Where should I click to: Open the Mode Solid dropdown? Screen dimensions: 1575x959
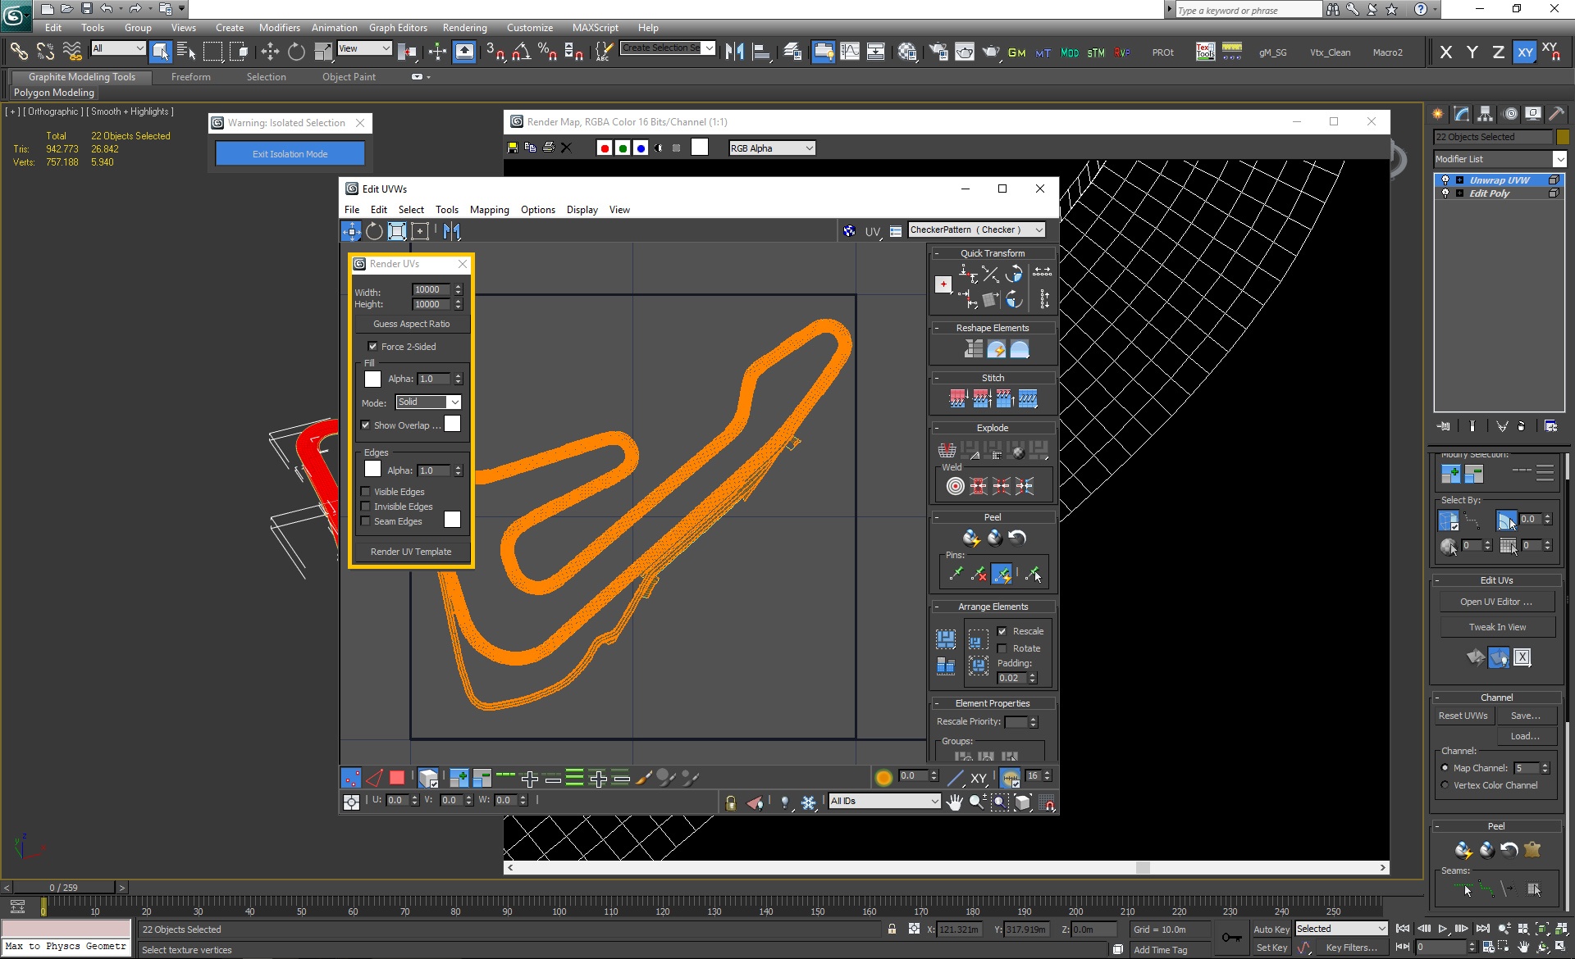click(428, 402)
